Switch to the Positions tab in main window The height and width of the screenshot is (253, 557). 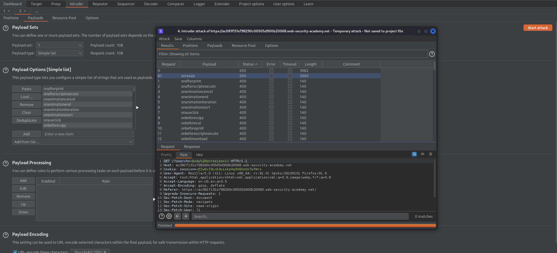click(11, 18)
